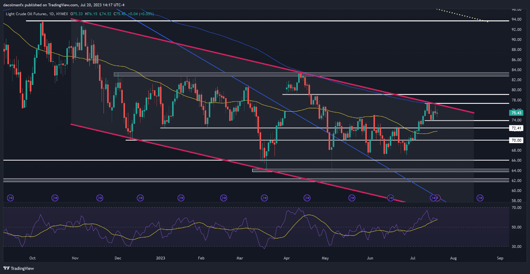Click the Nov label on time axis

click(x=75, y=257)
